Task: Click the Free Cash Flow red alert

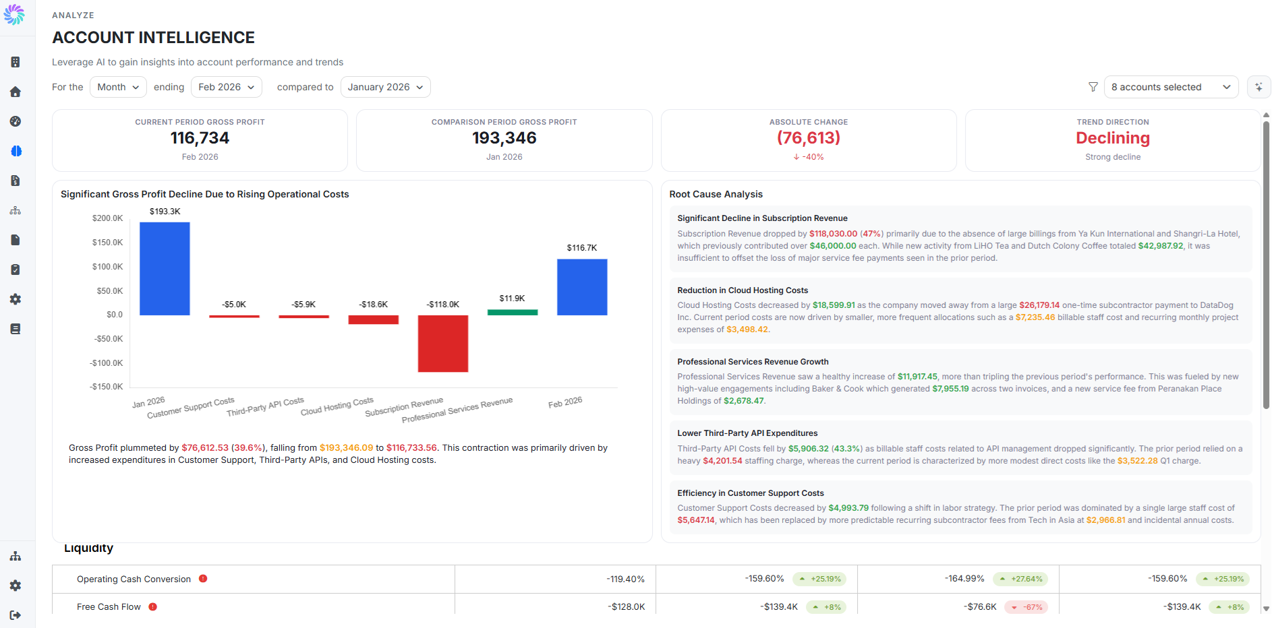Action: 153,606
